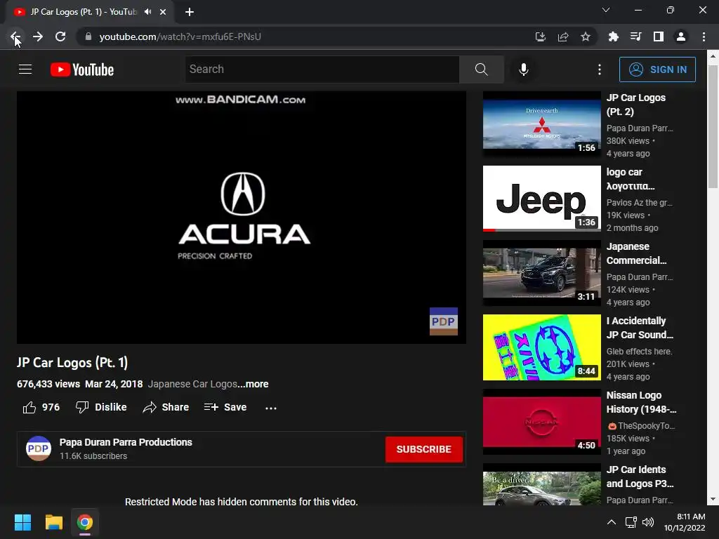This screenshot has width=719, height=539.
Task: Open File Explorer from the taskbar
Action: (x=53, y=522)
